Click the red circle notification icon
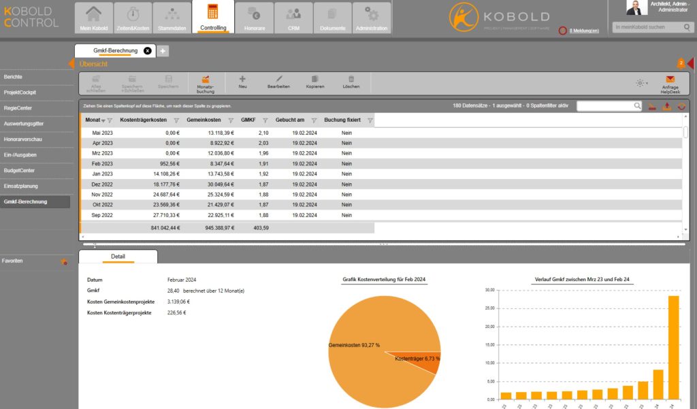 point(563,31)
